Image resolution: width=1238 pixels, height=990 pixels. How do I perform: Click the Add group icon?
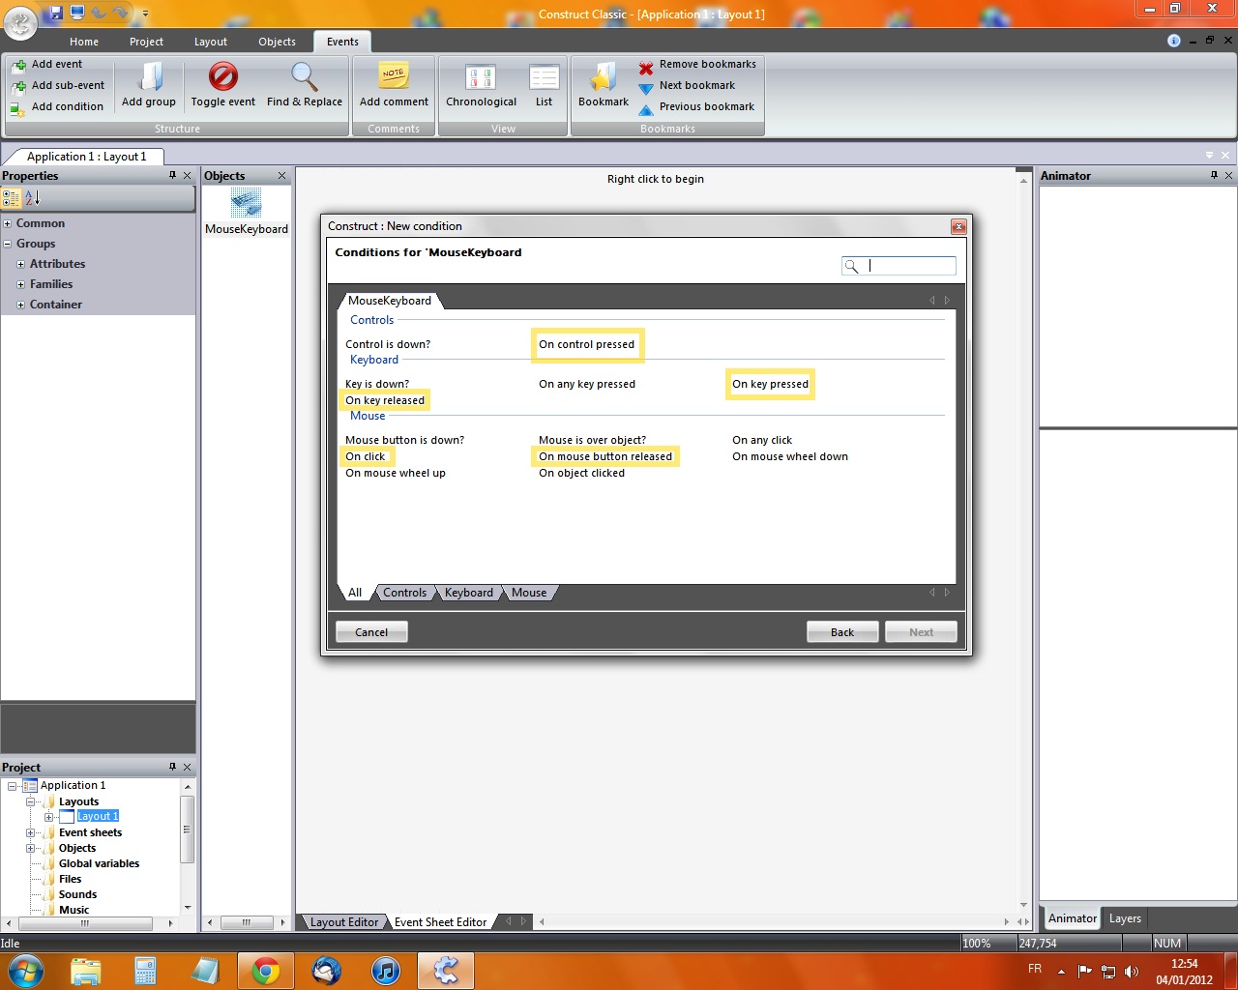[149, 76]
